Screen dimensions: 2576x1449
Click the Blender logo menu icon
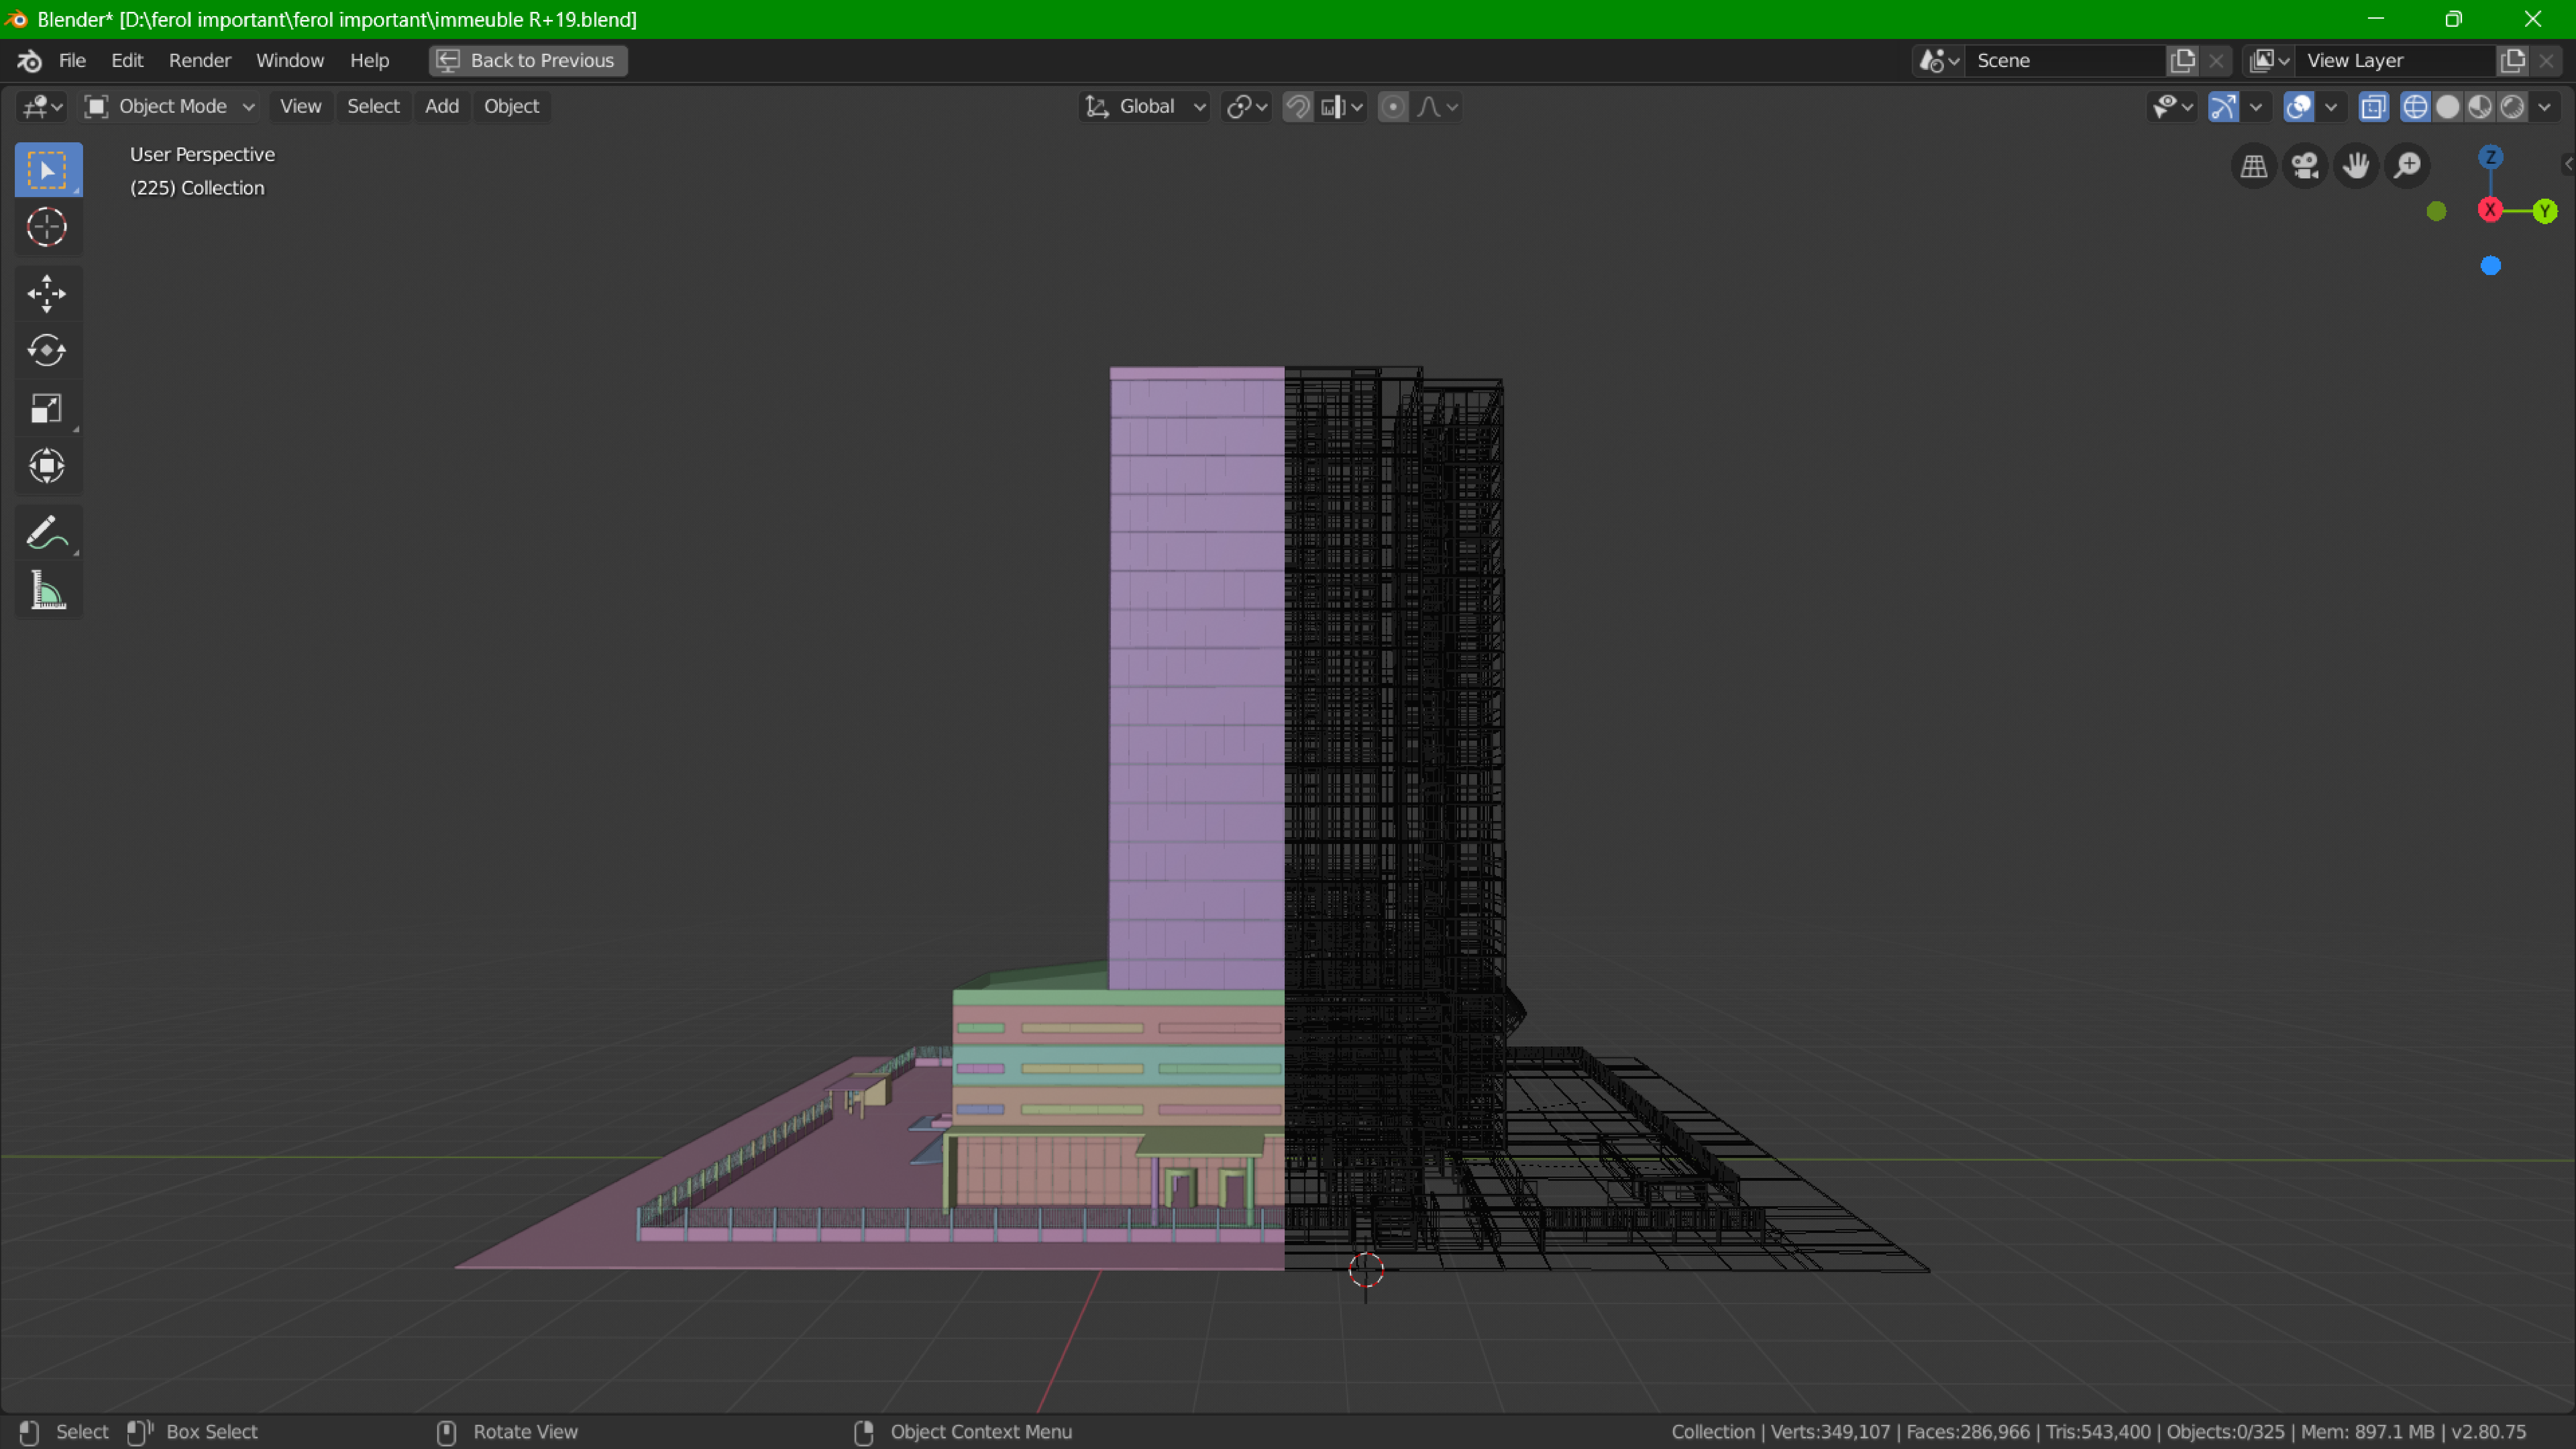click(x=29, y=61)
